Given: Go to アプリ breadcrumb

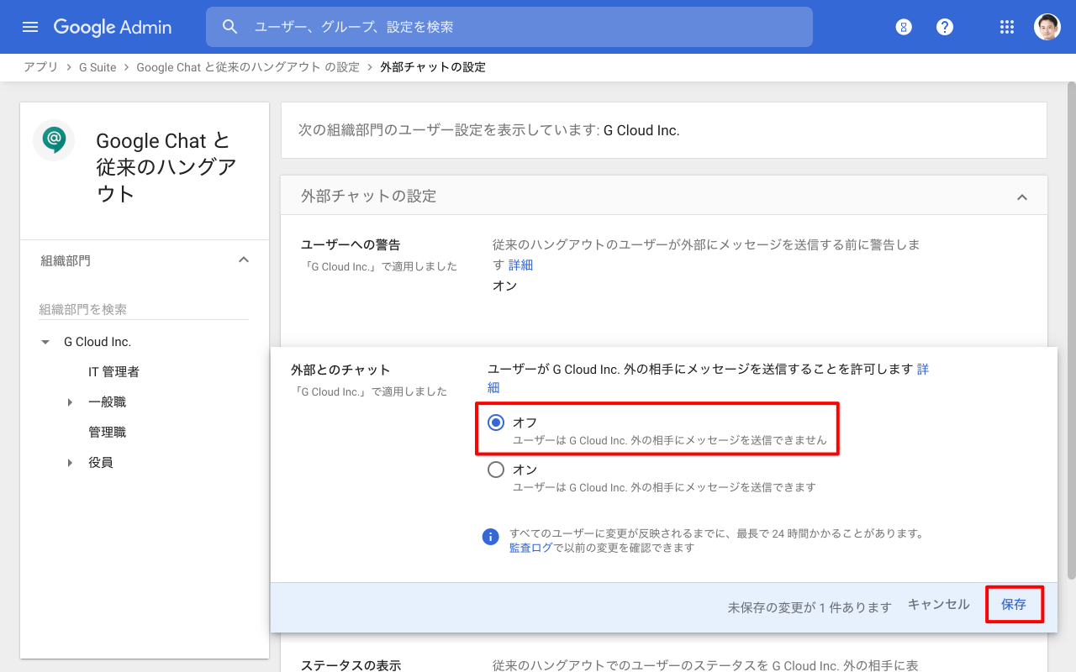Looking at the screenshot, I should pyautogui.click(x=40, y=67).
